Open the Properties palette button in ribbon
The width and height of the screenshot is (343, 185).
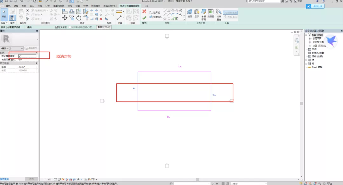pos(12,18)
